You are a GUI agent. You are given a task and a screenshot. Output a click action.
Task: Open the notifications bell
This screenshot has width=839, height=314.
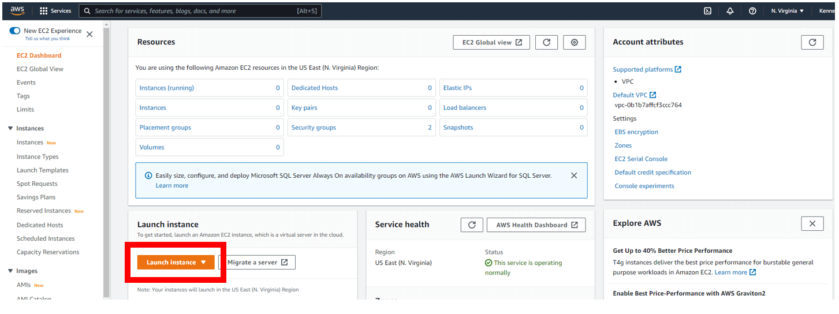tap(730, 11)
